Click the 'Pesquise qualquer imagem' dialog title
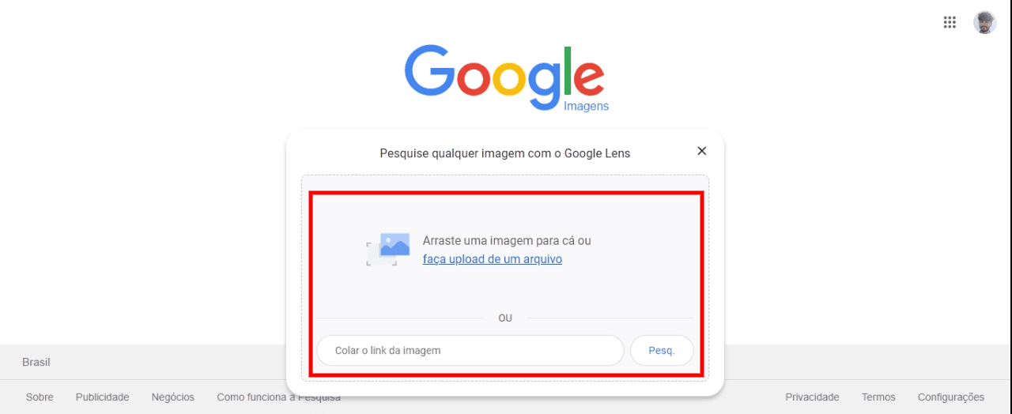 click(x=505, y=153)
